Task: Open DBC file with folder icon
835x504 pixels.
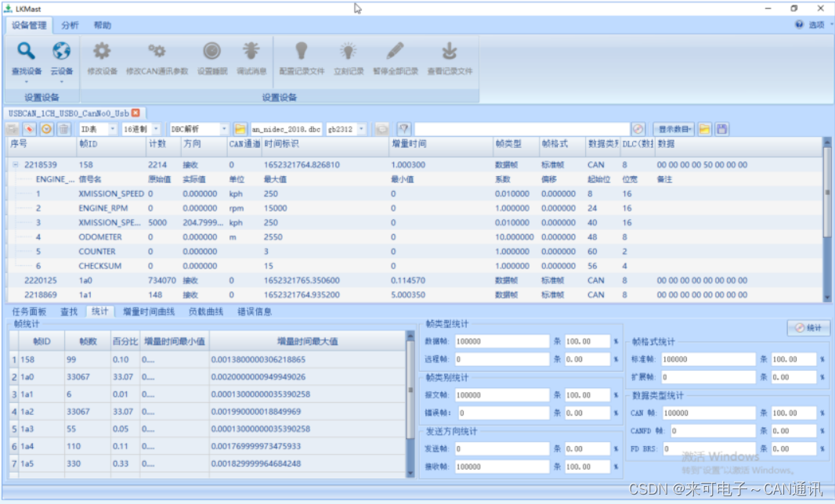Action: click(240, 129)
